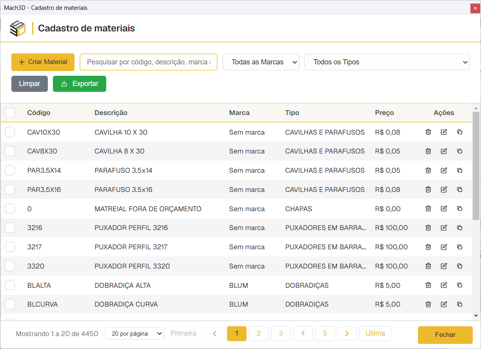Go to page 5
Screen dimensions: 481x349
pos(325,333)
